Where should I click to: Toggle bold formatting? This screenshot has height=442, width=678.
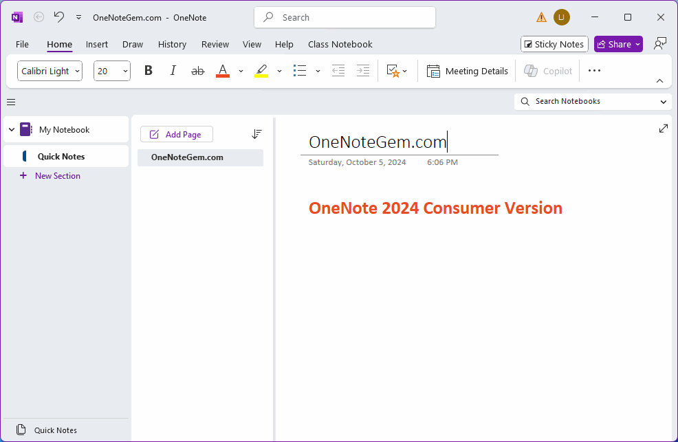[149, 70]
